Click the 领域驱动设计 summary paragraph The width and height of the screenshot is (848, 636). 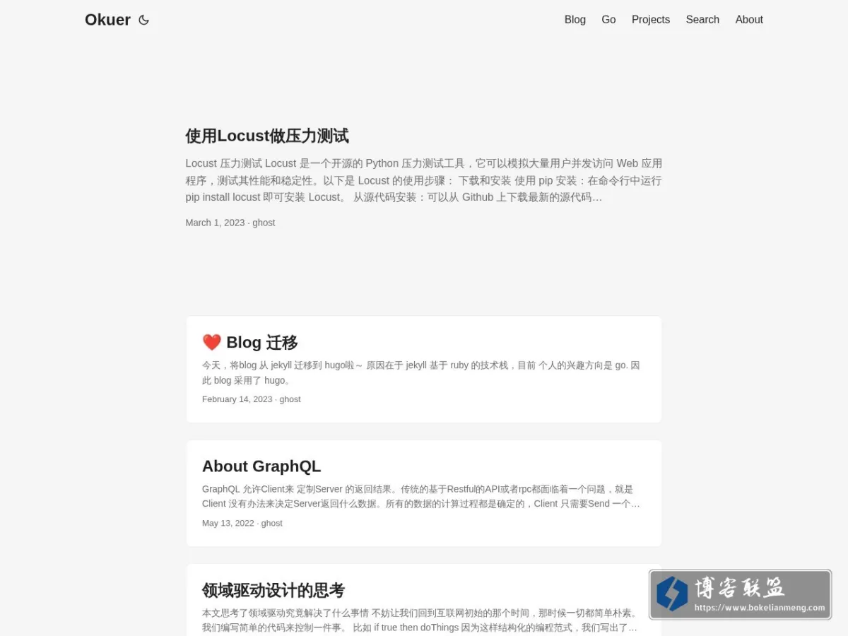click(x=420, y=620)
